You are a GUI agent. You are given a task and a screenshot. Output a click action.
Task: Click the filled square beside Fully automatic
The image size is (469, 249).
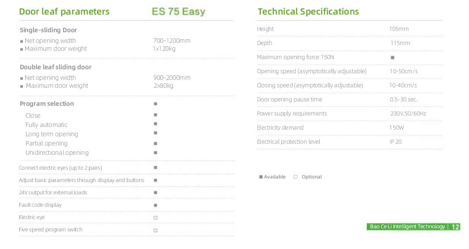pos(155,124)
